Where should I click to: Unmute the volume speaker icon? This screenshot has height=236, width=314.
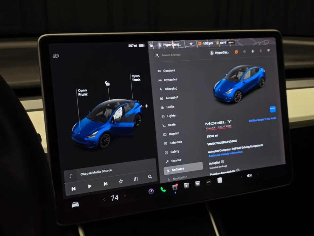point(249,176)
